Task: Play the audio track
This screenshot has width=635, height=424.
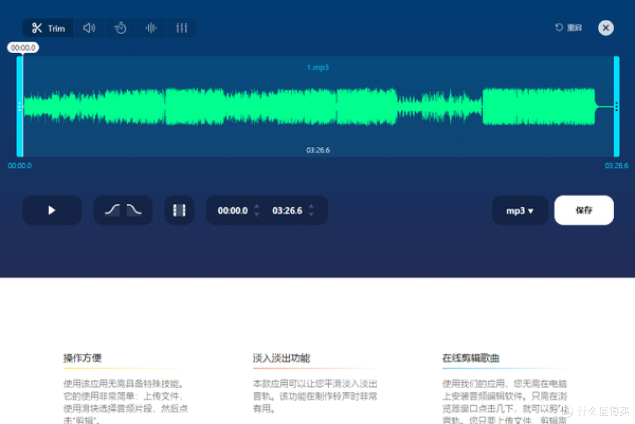Action: [52, 210]
